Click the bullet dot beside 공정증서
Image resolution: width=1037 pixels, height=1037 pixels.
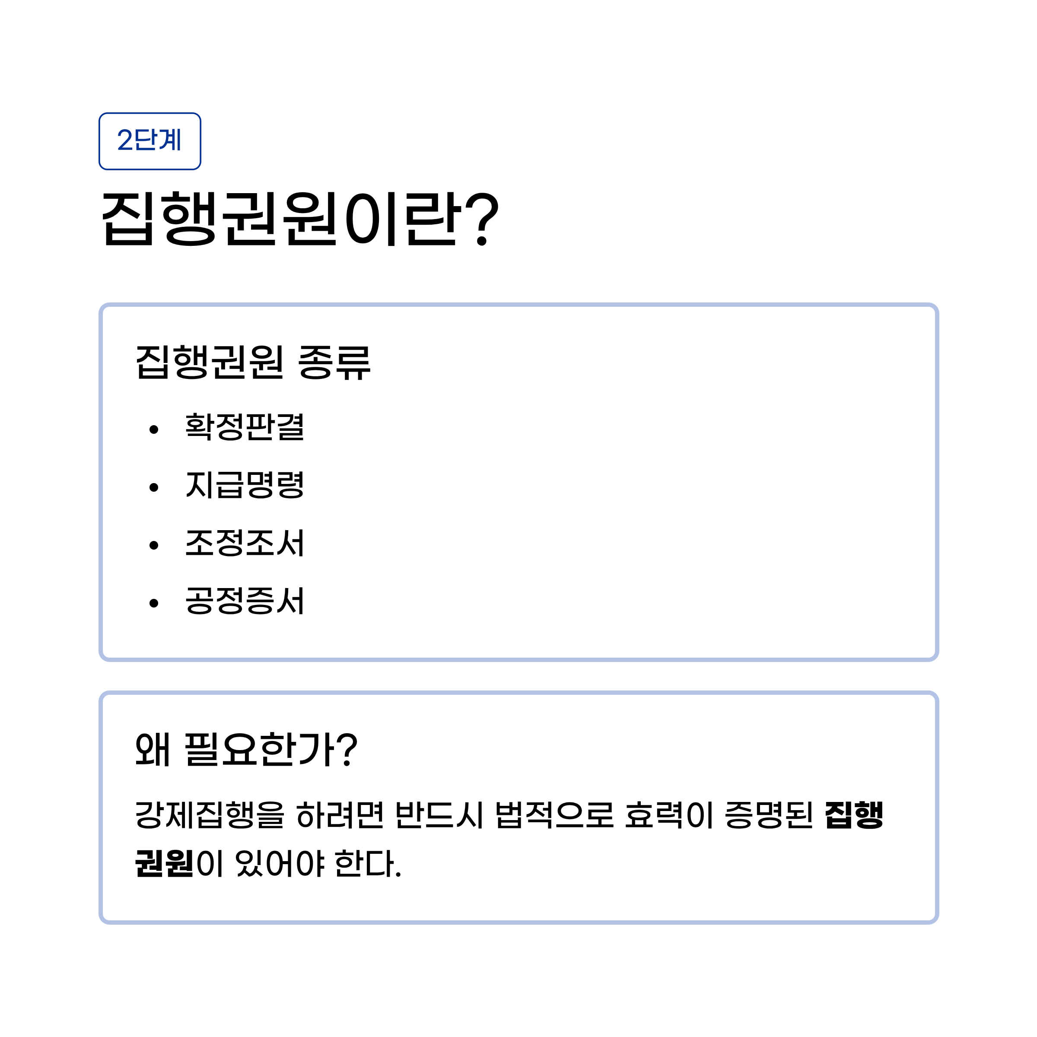(154, 603)
